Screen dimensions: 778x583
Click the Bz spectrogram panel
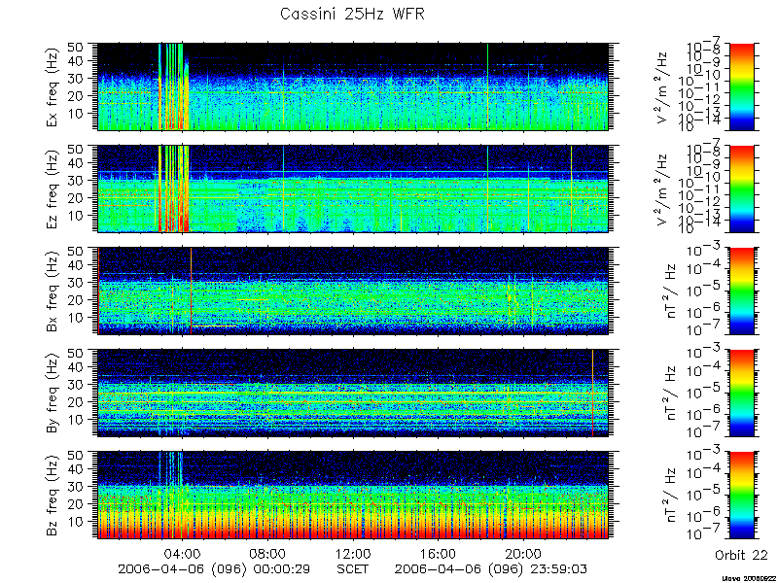[352, 496]
